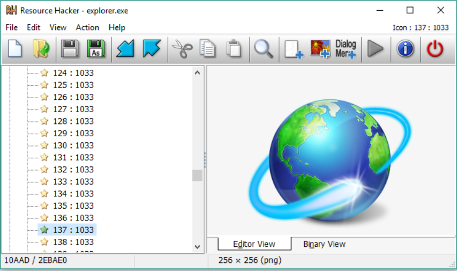
Task: Select tree item 132 : 1033
Action: (73, 170)
